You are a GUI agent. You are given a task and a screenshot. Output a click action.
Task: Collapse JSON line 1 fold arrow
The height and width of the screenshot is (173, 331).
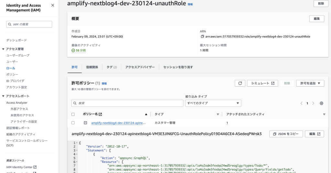pos(77,143)
